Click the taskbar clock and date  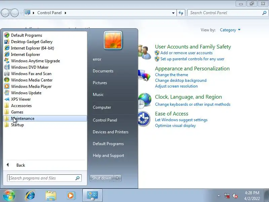click(252, 196)
